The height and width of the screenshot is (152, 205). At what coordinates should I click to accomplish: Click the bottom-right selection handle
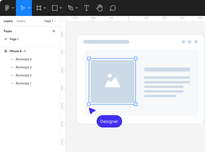[x=136, y=104]
